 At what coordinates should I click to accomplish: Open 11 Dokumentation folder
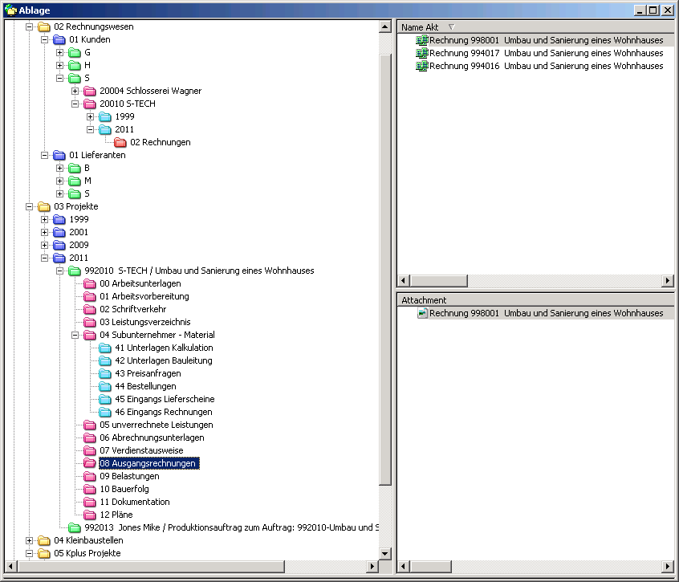point(135,502)
